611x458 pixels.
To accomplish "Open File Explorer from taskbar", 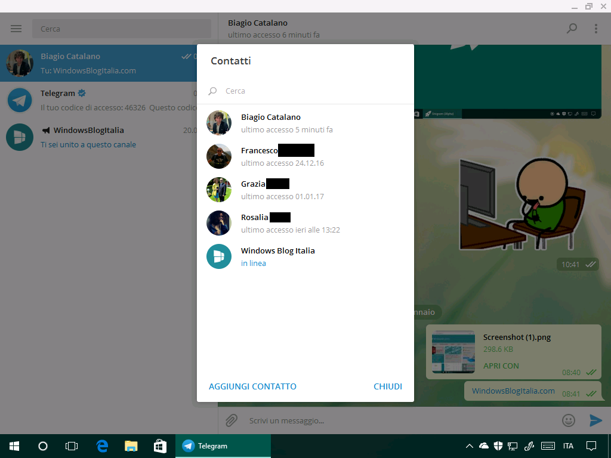I will click(131, 446).
